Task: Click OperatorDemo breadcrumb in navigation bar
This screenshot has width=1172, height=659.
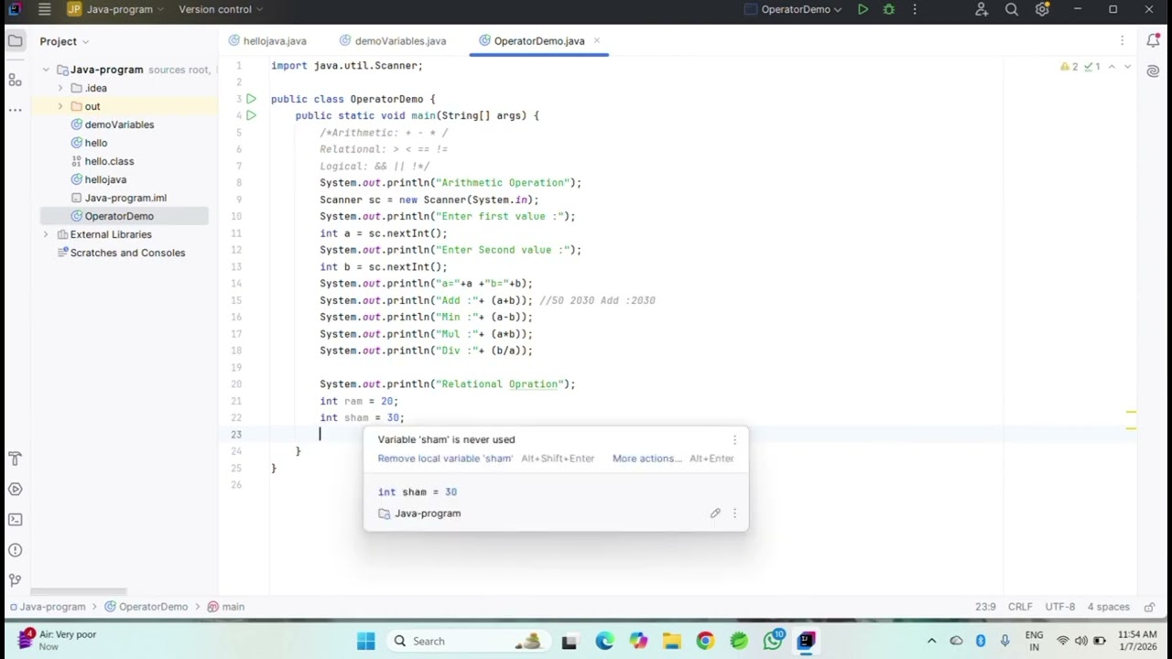Action: (x=146, y=607)
